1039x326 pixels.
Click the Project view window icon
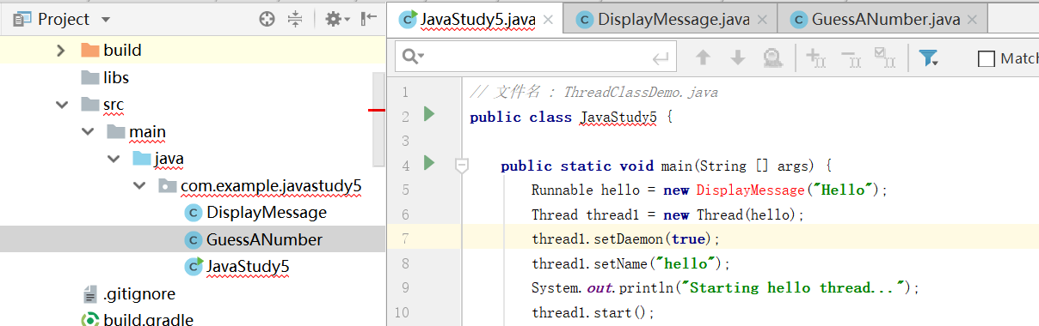22,18
